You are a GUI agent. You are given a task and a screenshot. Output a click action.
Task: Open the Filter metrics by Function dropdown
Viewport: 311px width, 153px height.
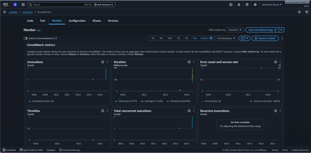point(235,30)
